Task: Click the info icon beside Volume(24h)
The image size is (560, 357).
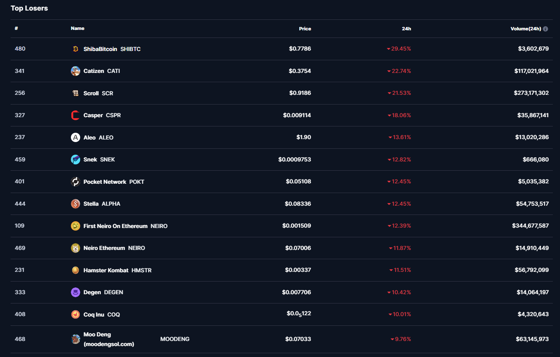Action: click(545, 29)
